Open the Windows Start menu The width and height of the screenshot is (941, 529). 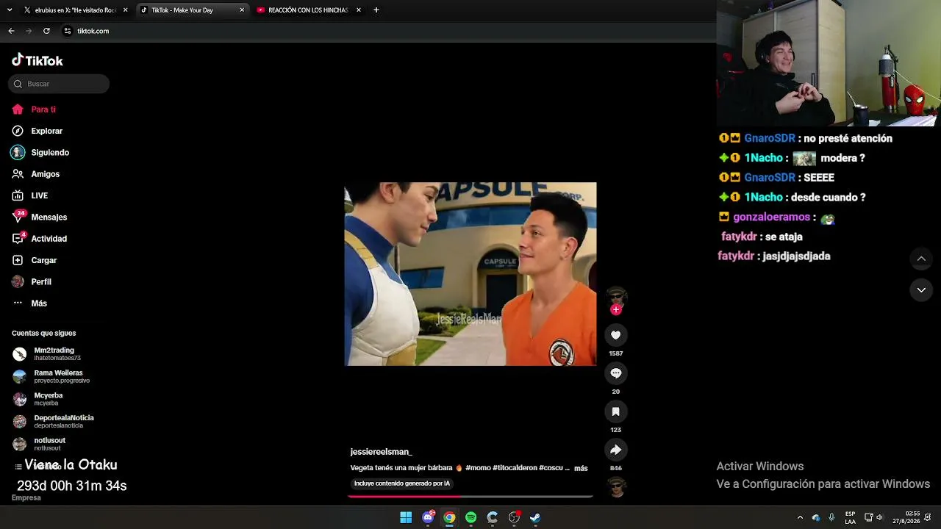click(406, 517)
